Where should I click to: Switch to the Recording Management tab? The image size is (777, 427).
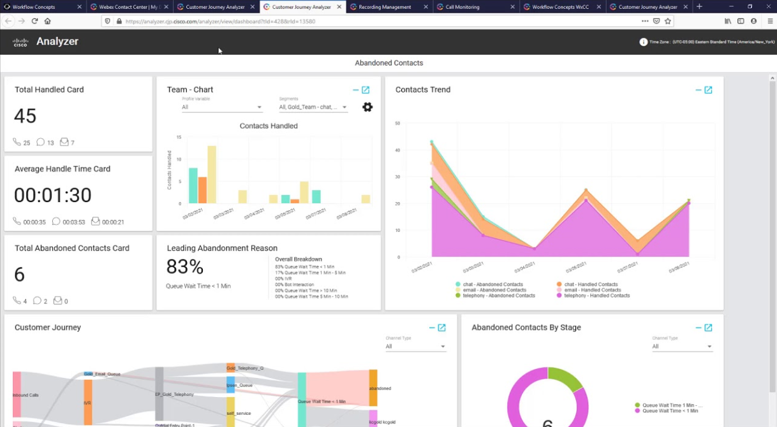[x=385, y=7]
